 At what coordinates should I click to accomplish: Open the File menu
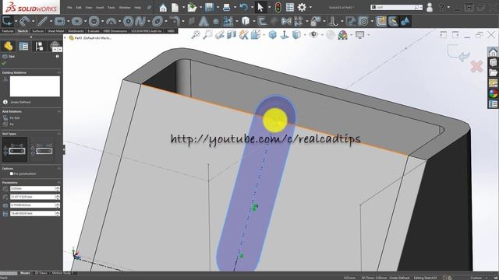[69, 7]
